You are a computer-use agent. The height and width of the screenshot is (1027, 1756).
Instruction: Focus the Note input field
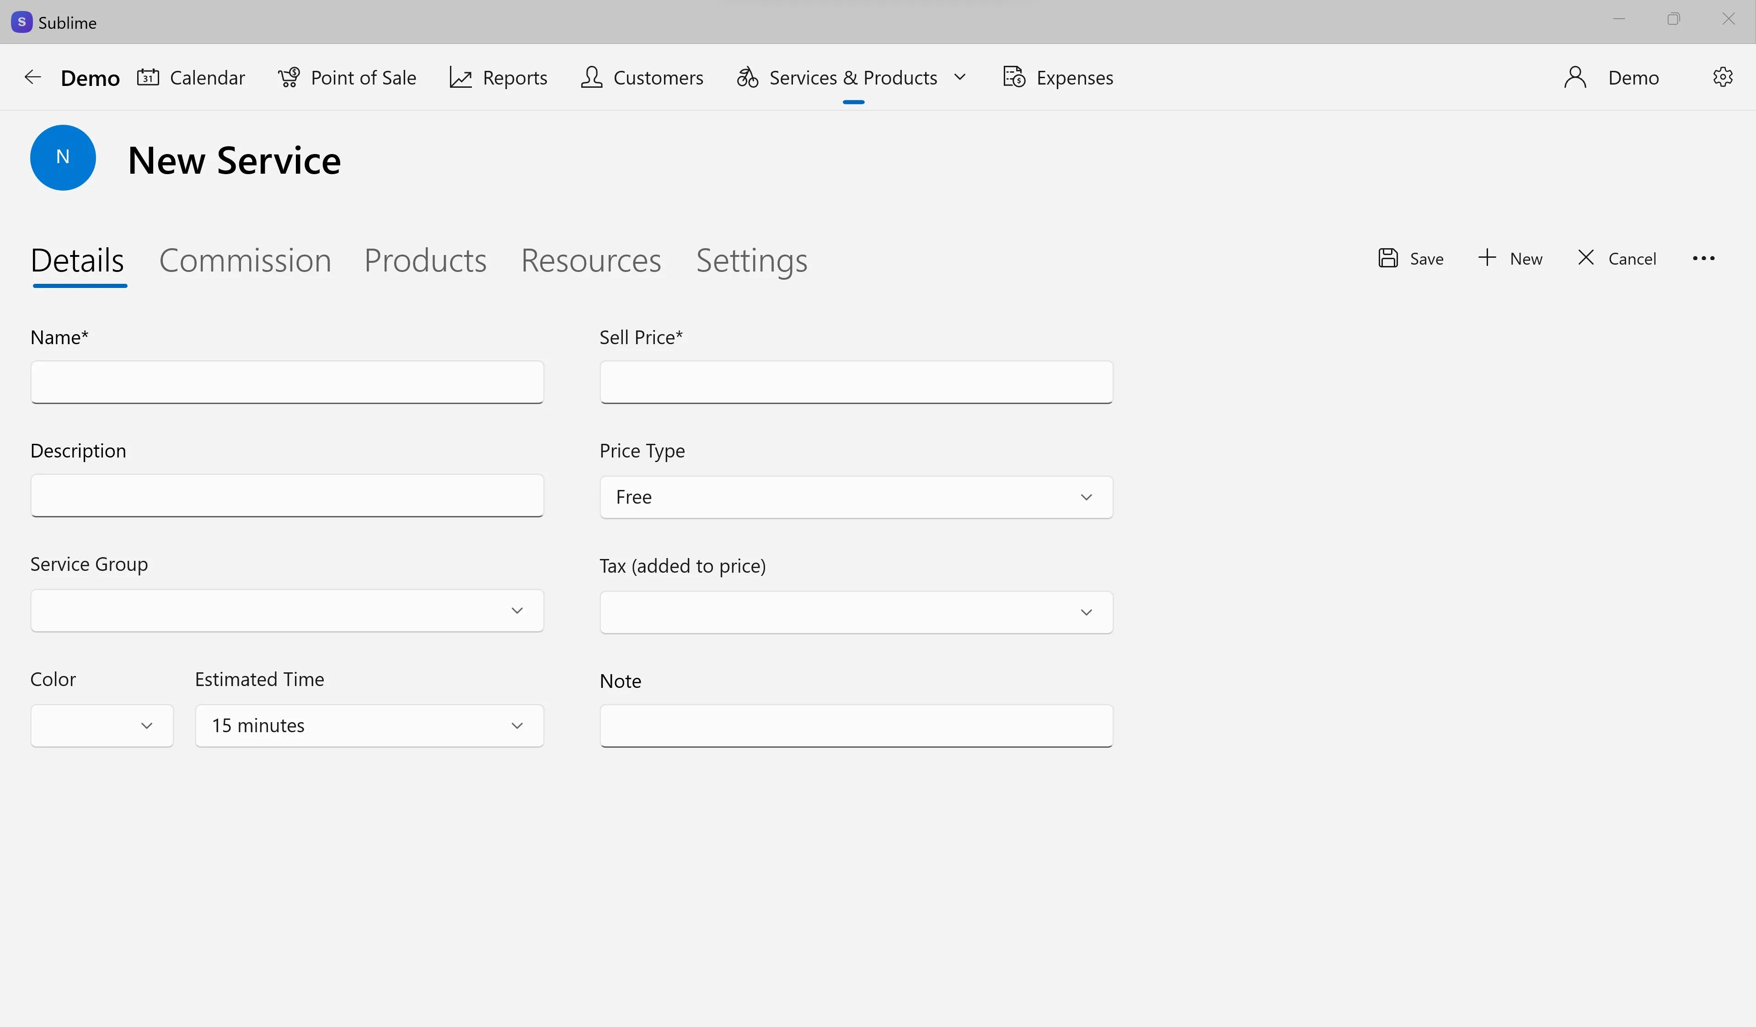(856, 725)
